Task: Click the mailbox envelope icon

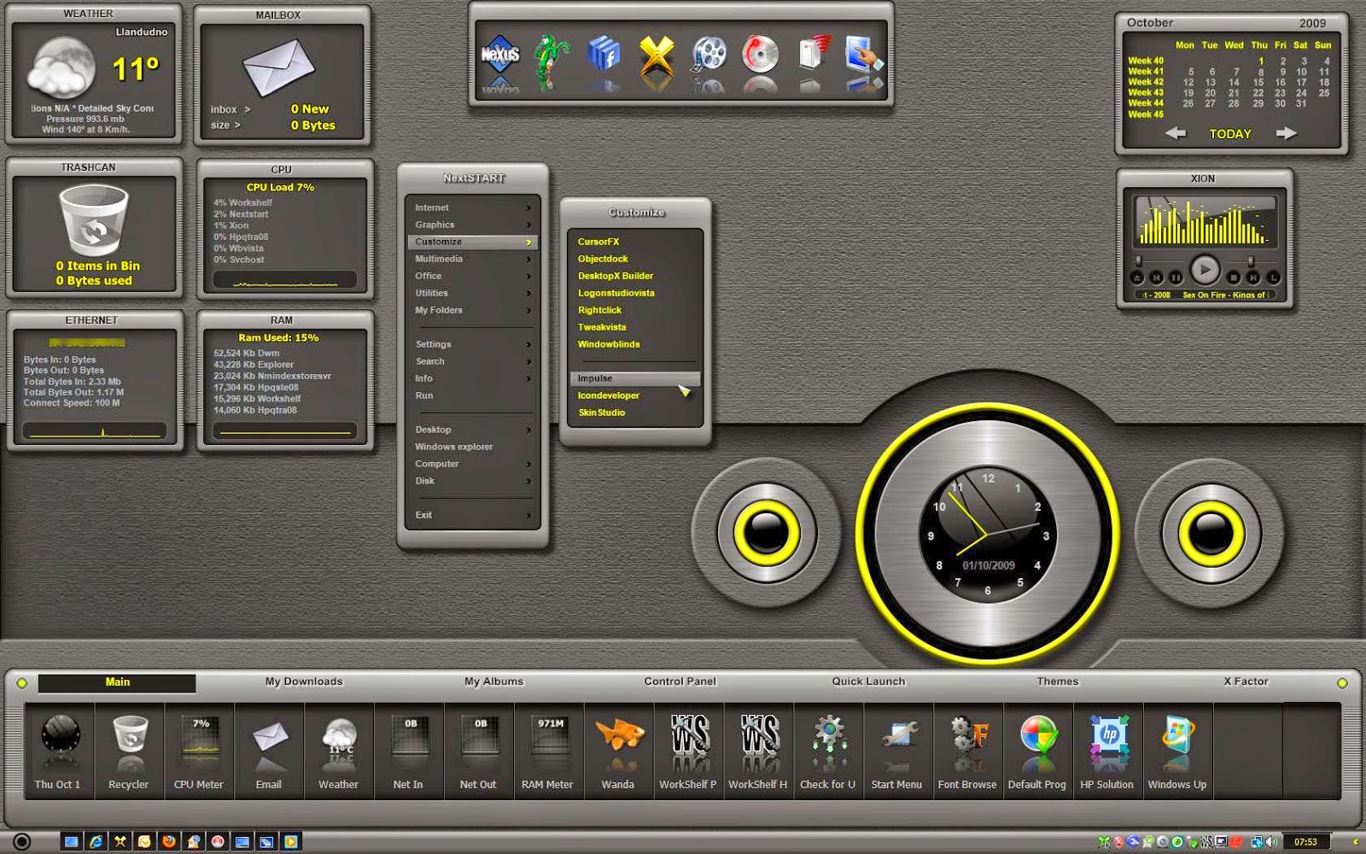Action: click(x=278, y=67)
